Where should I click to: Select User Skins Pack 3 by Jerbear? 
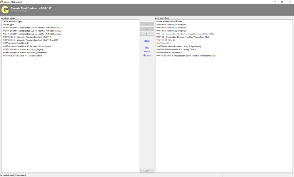(x=171, y=31)
